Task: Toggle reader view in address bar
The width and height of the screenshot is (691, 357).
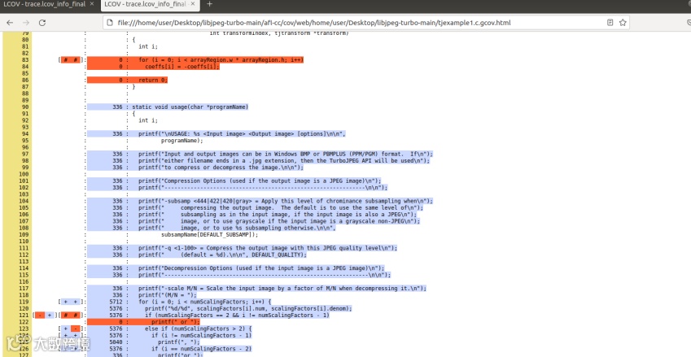Action: [x=610, y=23]
